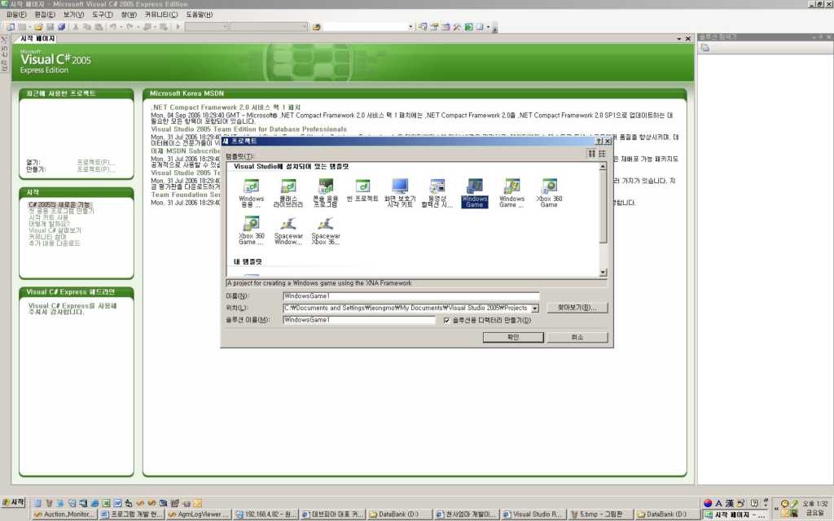834x521 pixels.
Task: Open the 도구(T) menu
Action: pyautogui.click(x=102, y=15)
